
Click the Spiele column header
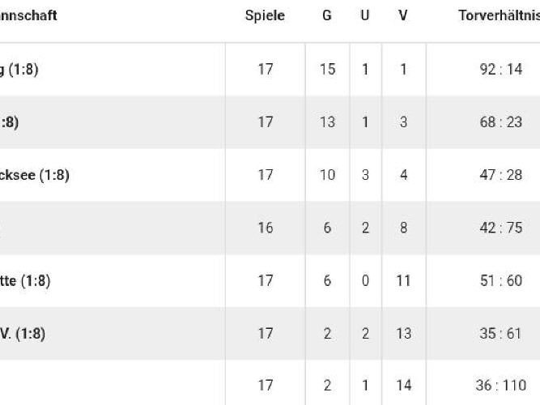[x=265, y=15]
